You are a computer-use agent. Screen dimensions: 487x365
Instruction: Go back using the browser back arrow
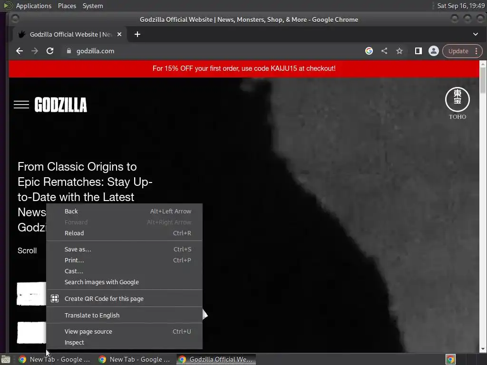(x=19, y=51)
